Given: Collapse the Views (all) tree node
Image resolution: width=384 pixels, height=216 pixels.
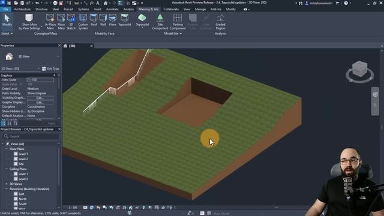Looking at the screenshot, I should click(x=2, y=144).
